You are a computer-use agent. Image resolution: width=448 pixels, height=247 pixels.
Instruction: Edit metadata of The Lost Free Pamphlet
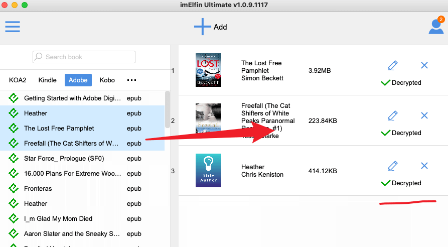pyautogui.click(x=393, y=65)
